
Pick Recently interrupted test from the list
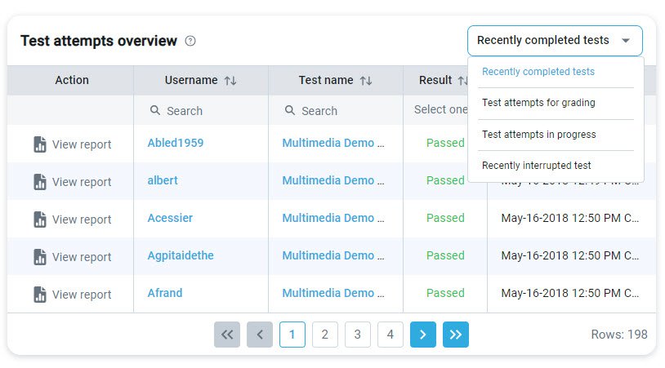point(537,166)
